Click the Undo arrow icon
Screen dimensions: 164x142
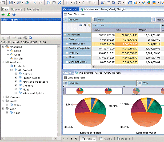click(x=35, y=2)
